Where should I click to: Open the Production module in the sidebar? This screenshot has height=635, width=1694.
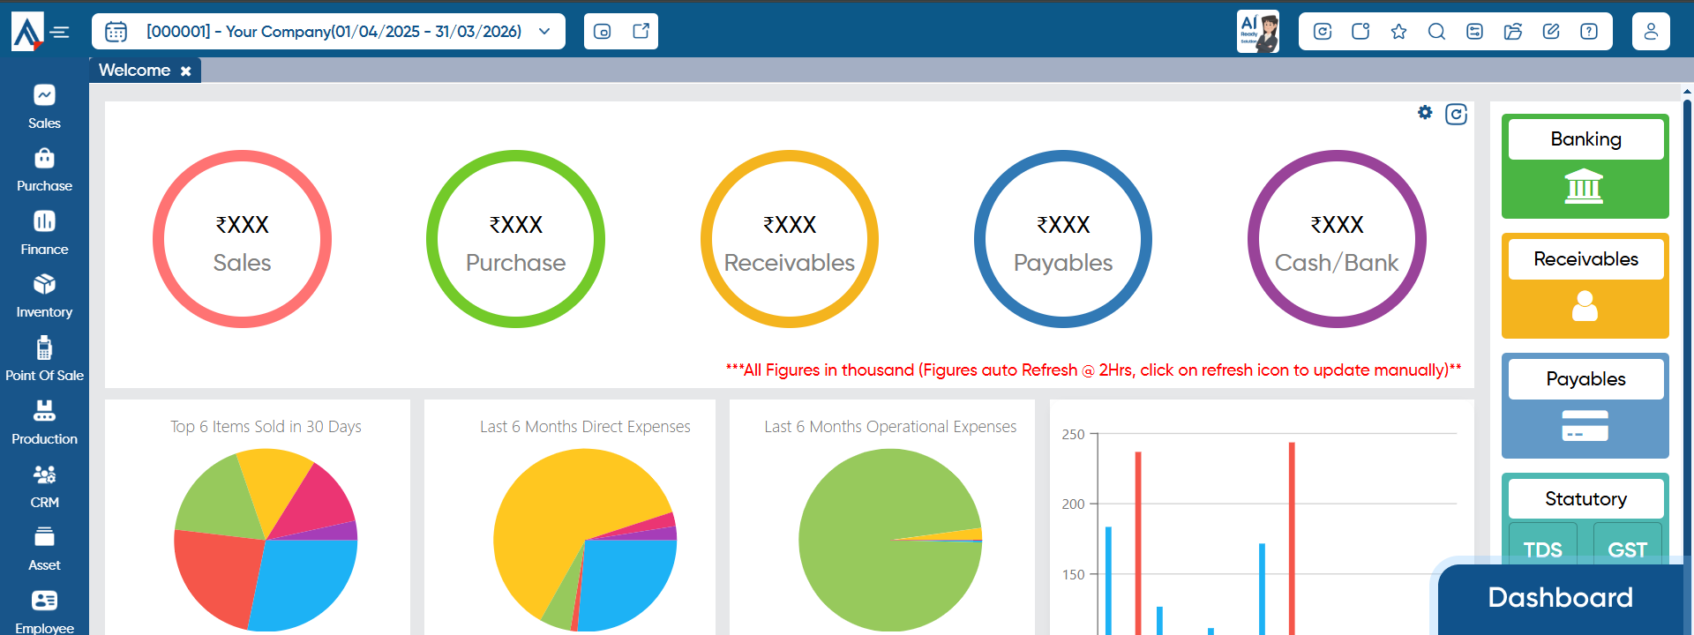[x=44, y=422]
